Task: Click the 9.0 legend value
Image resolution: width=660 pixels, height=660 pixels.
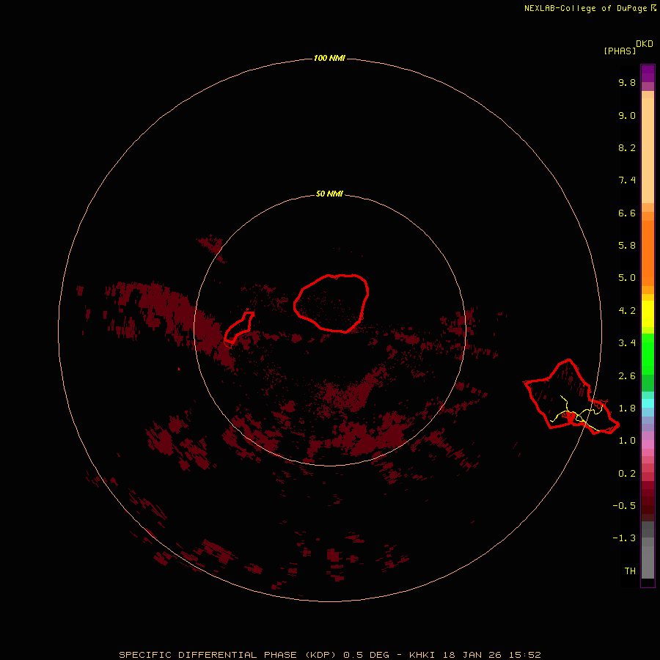Action: point(627,115)
